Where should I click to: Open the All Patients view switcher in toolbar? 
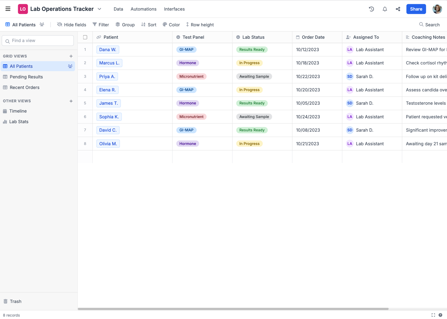click(x=21, y=25)
